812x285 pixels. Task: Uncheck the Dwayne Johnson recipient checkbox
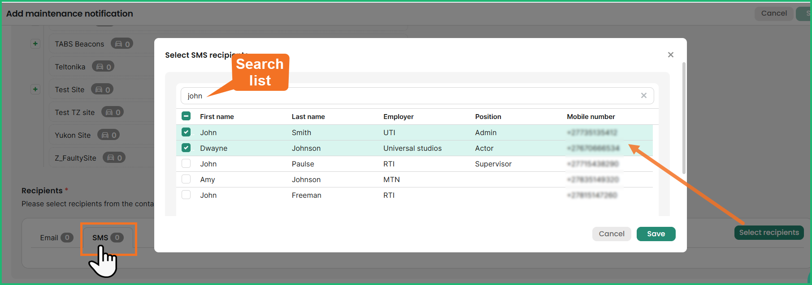pos(186,148)
